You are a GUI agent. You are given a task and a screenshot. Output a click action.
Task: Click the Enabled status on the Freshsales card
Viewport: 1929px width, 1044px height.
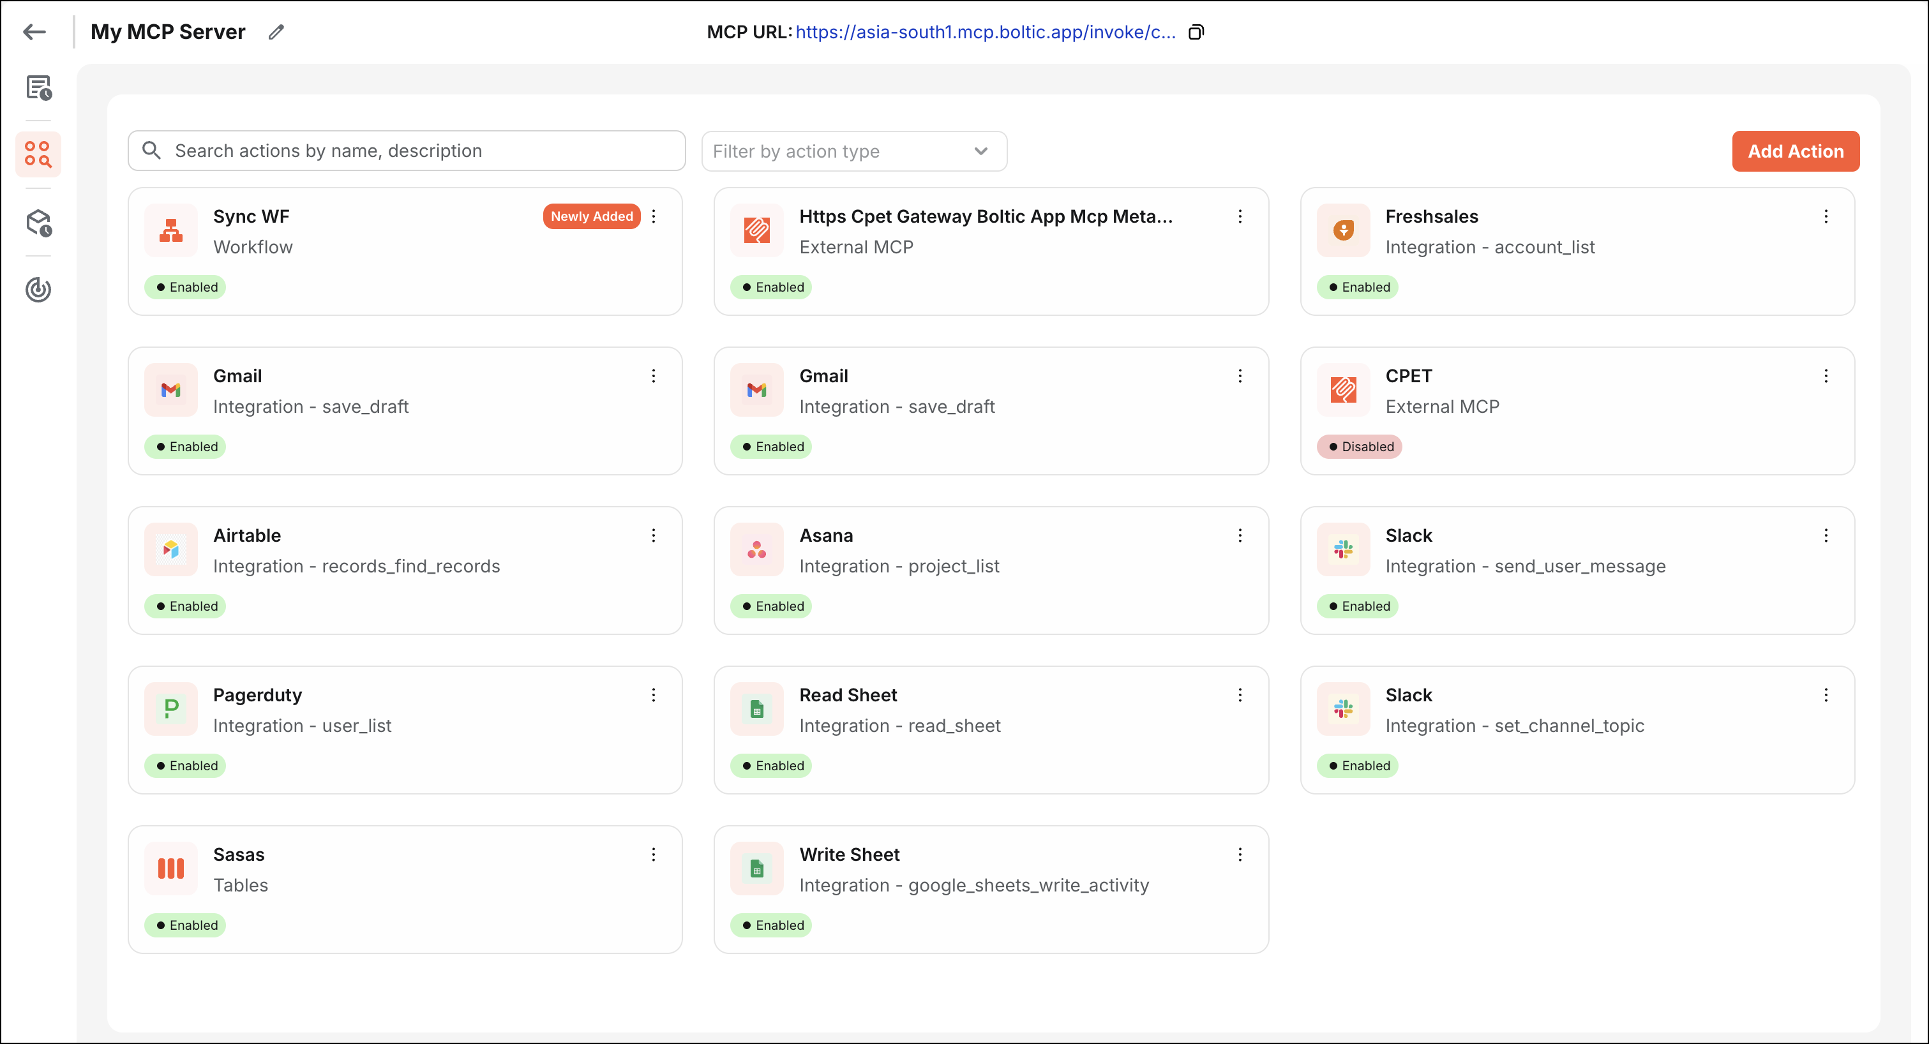coord(1358,287)
